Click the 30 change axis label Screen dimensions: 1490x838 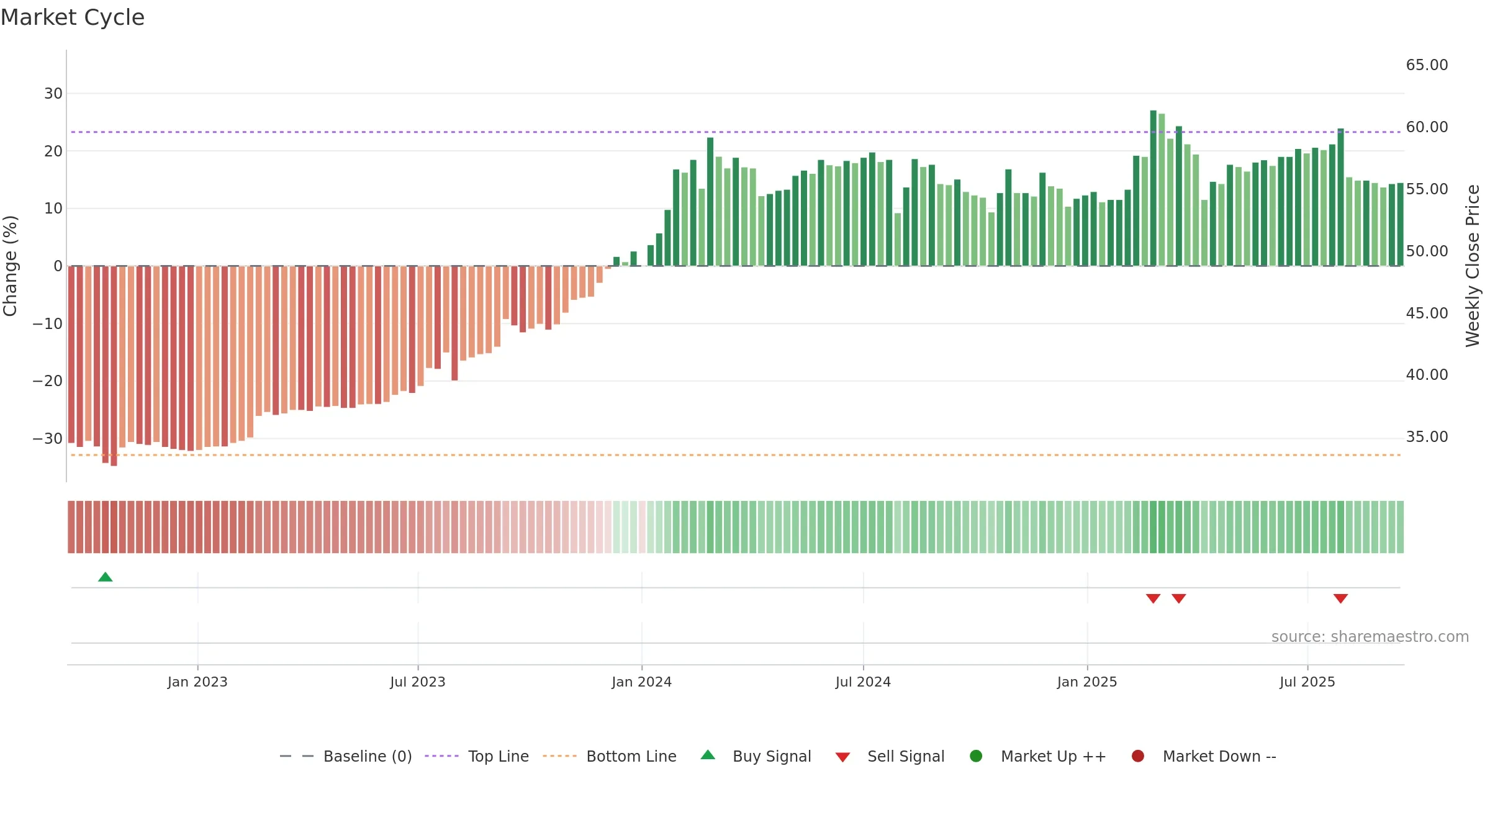(x=53, y=94)
